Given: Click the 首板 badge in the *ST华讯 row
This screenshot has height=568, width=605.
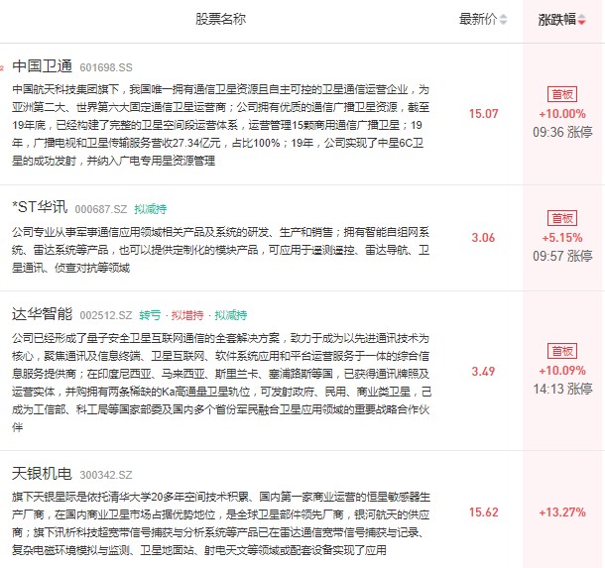Looking at the screenshot, I should coord(562,219).
